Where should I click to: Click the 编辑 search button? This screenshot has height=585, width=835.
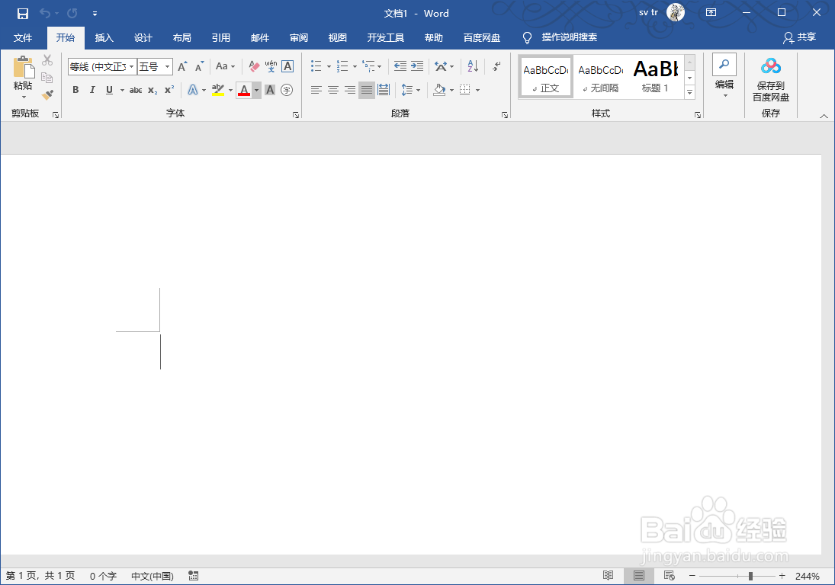tap(724, 75)
